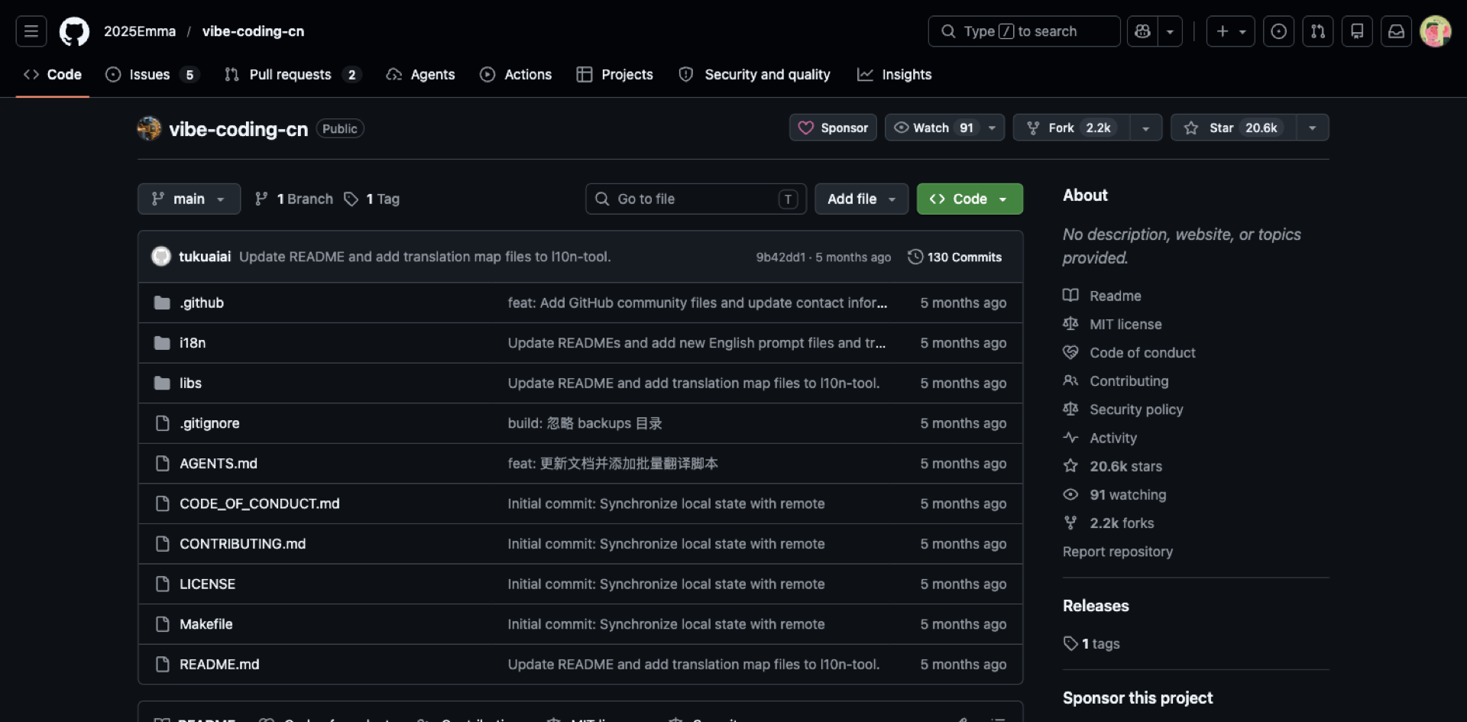
Task: Open CODE_OF_CONDUCT.md file
Action: coord(260,503)
